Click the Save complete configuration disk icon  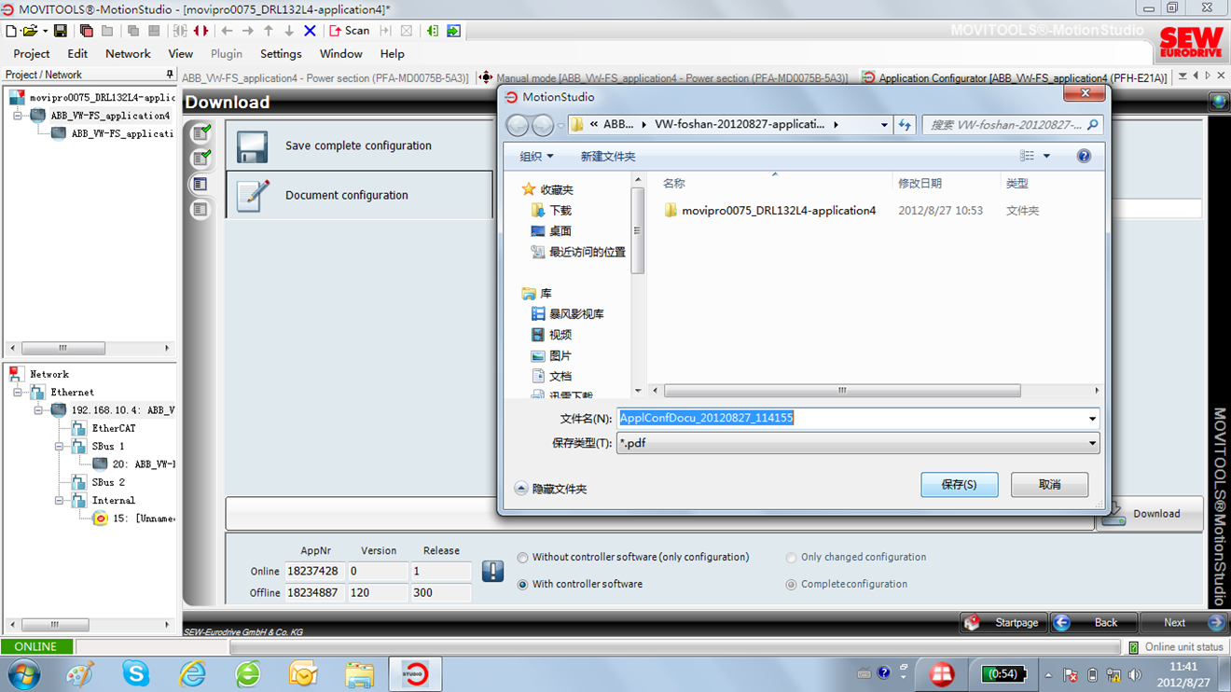coord(253,146)
